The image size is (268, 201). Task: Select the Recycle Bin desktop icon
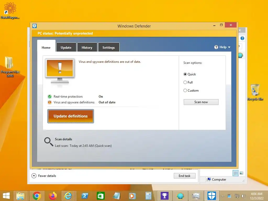click(255, 92)
